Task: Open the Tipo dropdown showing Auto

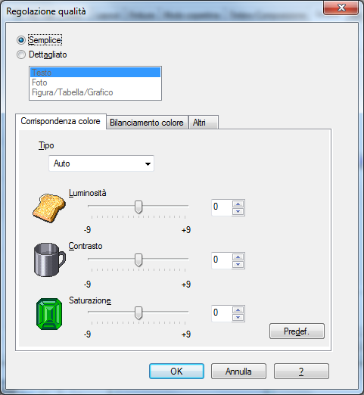Action: coord(101,163)
